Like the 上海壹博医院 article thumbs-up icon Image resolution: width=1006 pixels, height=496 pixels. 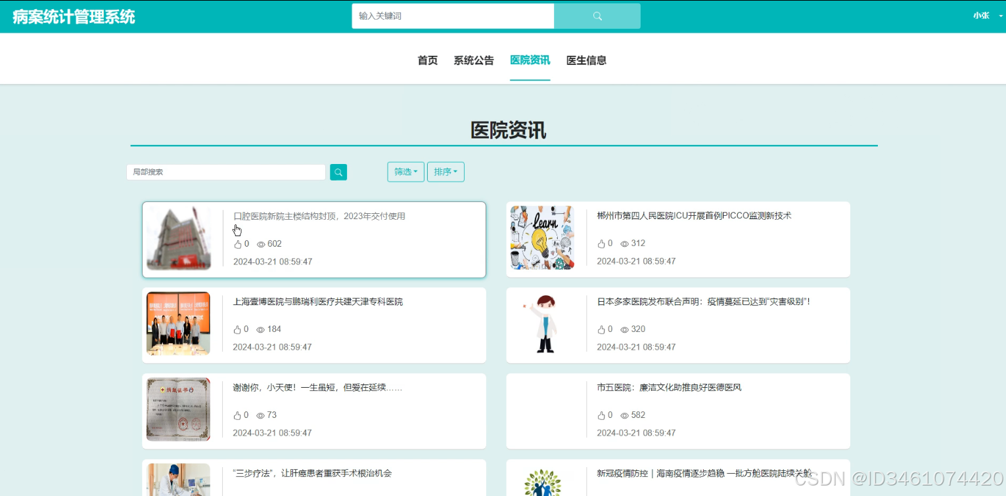[237, 329]
